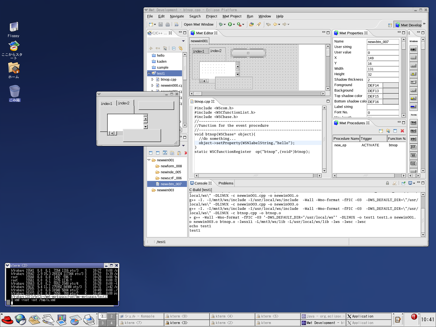The height and width of the screenshot is (327, 436).
Task: Click the binary 010 build icon
Action: click(177, 24)
